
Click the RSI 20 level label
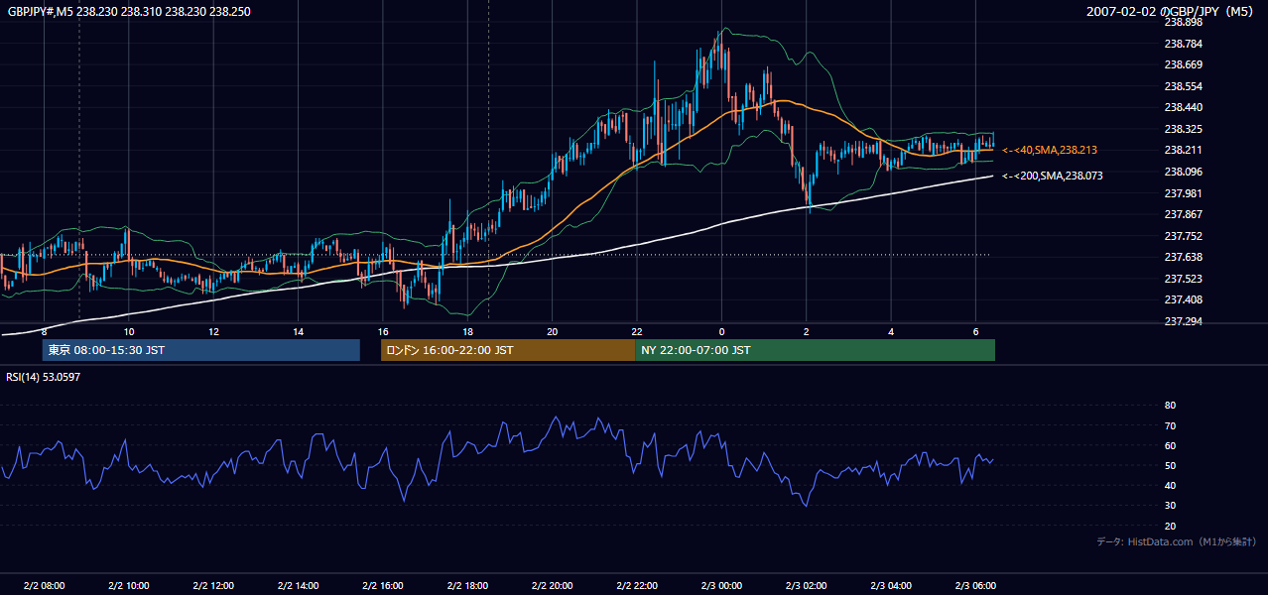point(1170,526)
